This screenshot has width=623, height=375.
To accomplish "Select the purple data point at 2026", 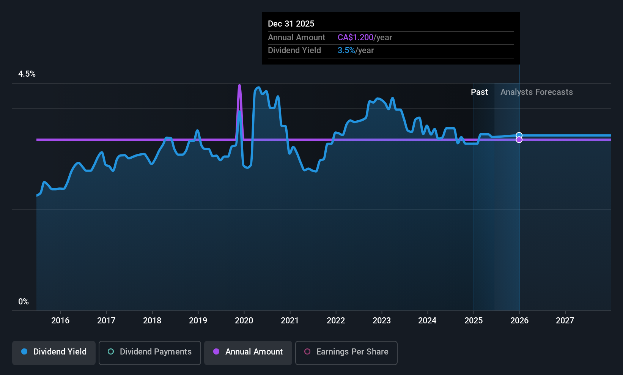I will [x=519, y=140].
